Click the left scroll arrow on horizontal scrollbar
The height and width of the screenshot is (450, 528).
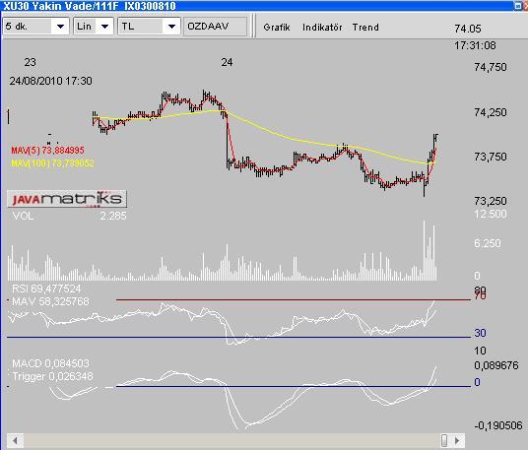(15, 440)
